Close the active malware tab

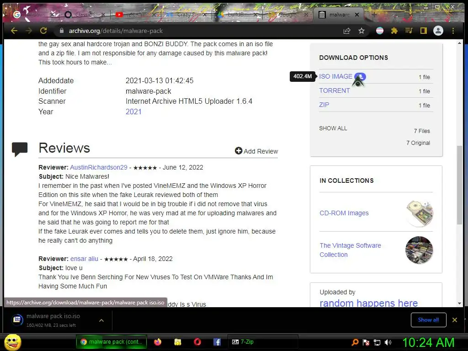(x=356, y=15)
